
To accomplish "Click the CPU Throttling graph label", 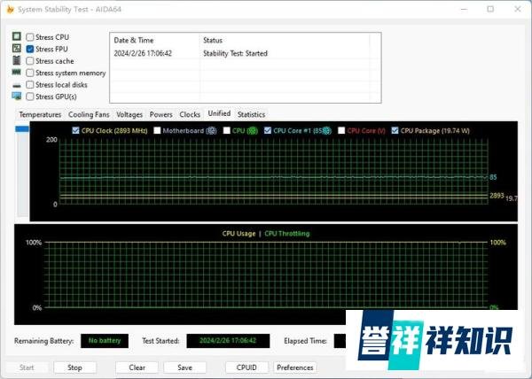I will point(287,234).
